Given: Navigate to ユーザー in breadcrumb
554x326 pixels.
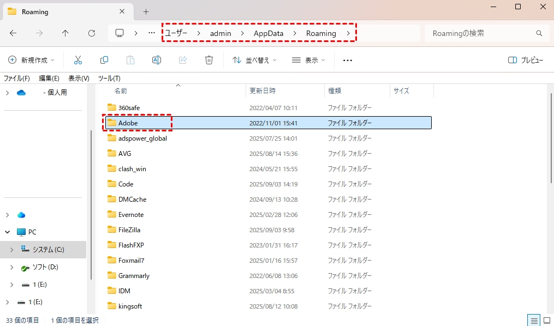Looking at the screenshot, I should (x=176, y=33).
